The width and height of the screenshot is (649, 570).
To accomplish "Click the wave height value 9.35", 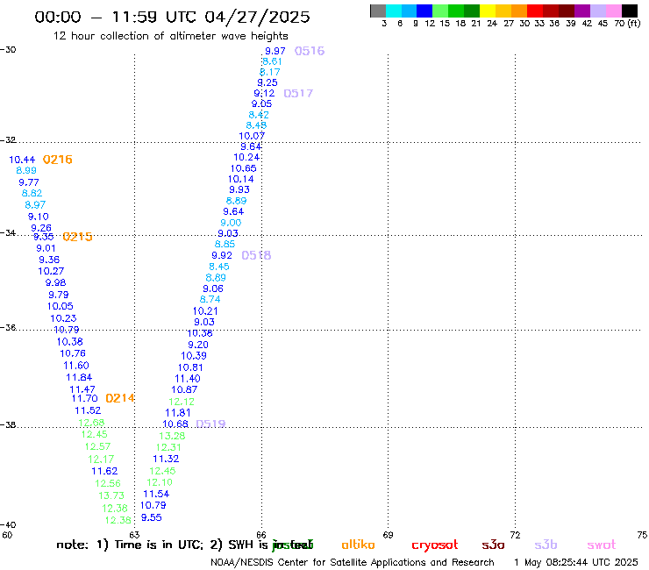I will pos(44,237).
